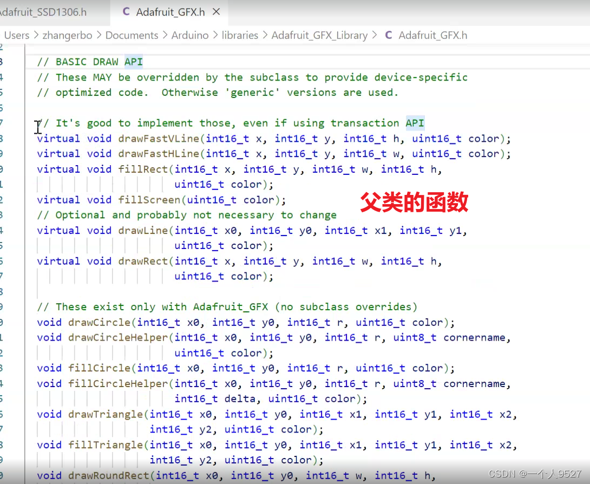590x484 pixels.
Task: Open the Arduino breadcrumb segment
Action: click(190, 35)
